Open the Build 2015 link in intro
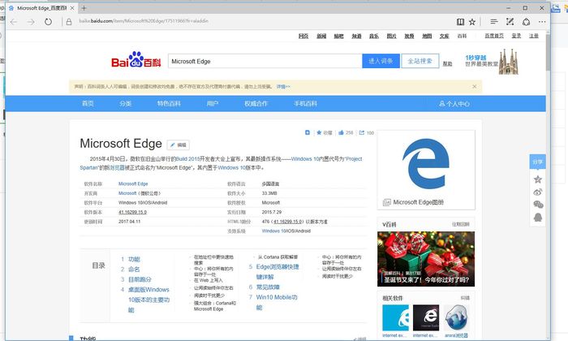 (187, 158)
